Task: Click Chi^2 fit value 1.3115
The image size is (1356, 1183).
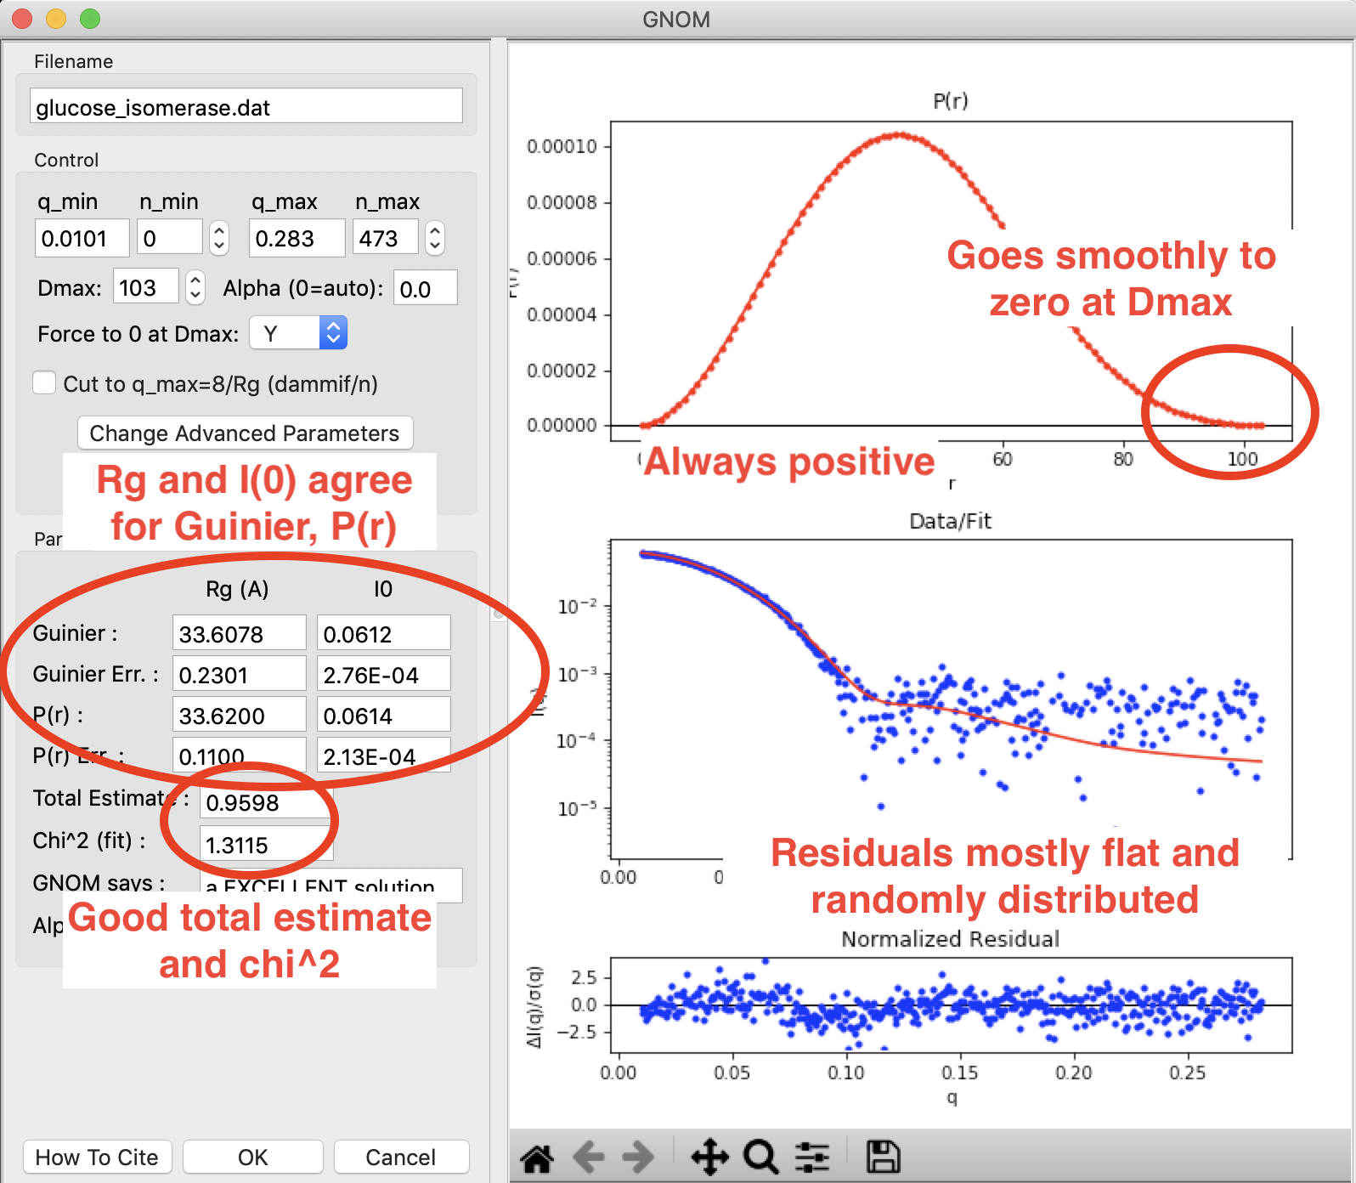Action: [267, 845]
